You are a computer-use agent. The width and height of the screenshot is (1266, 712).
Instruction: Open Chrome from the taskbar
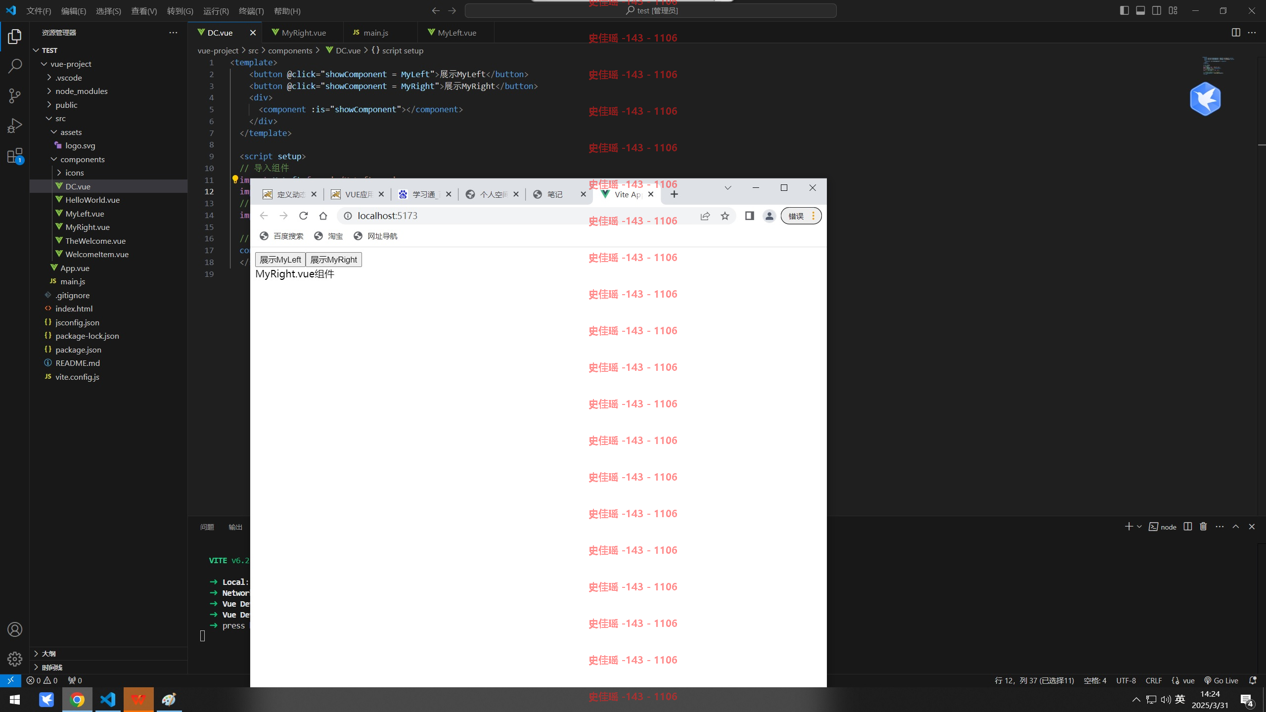77,700
